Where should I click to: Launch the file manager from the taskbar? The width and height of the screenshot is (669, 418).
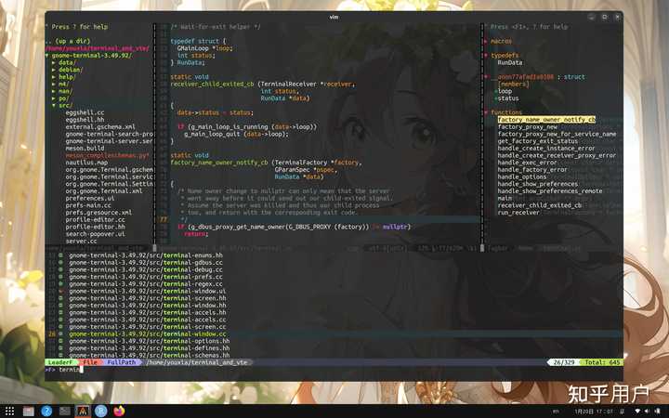28,411
